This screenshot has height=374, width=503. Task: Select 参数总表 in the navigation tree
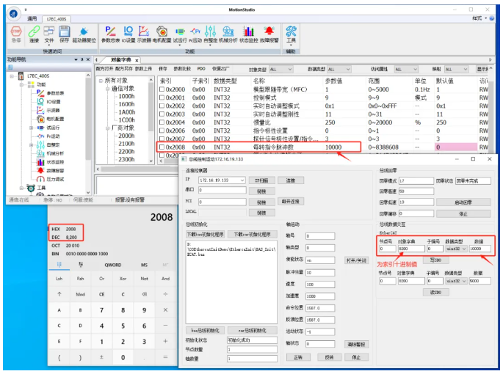(55, 93)
